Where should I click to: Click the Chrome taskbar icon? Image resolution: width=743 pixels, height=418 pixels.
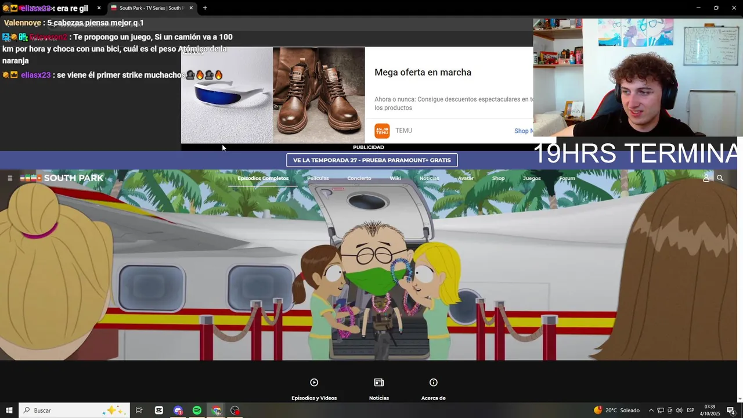point(217,410)
